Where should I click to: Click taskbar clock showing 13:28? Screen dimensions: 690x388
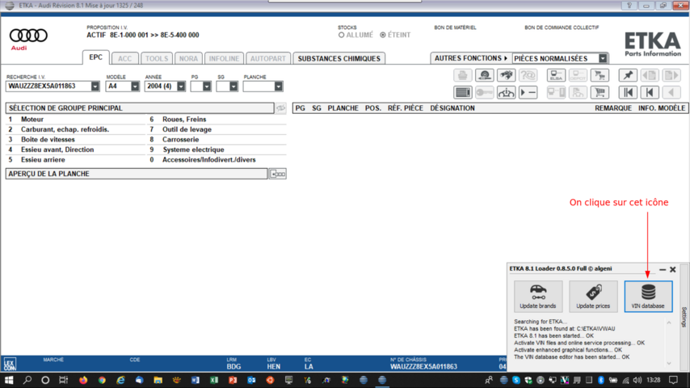pos(654,380)
